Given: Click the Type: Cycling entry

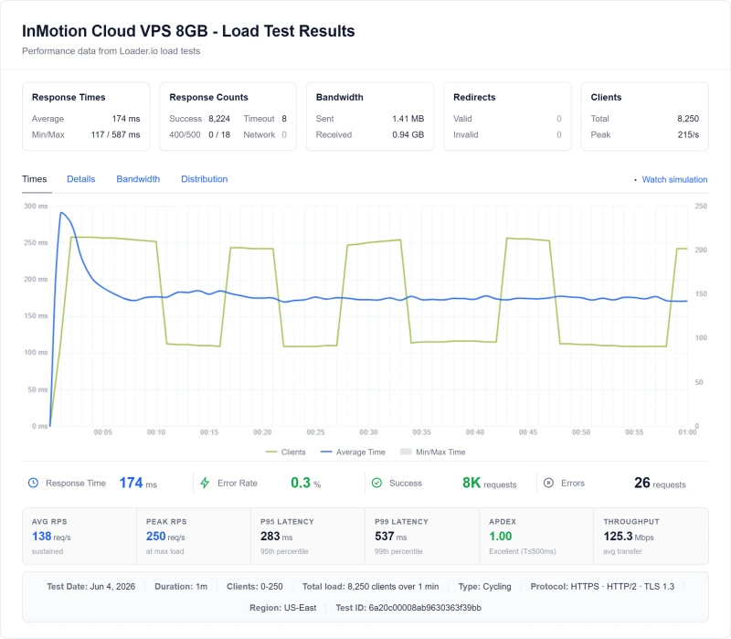Looking at the screenshot, I should click(484, 586).
